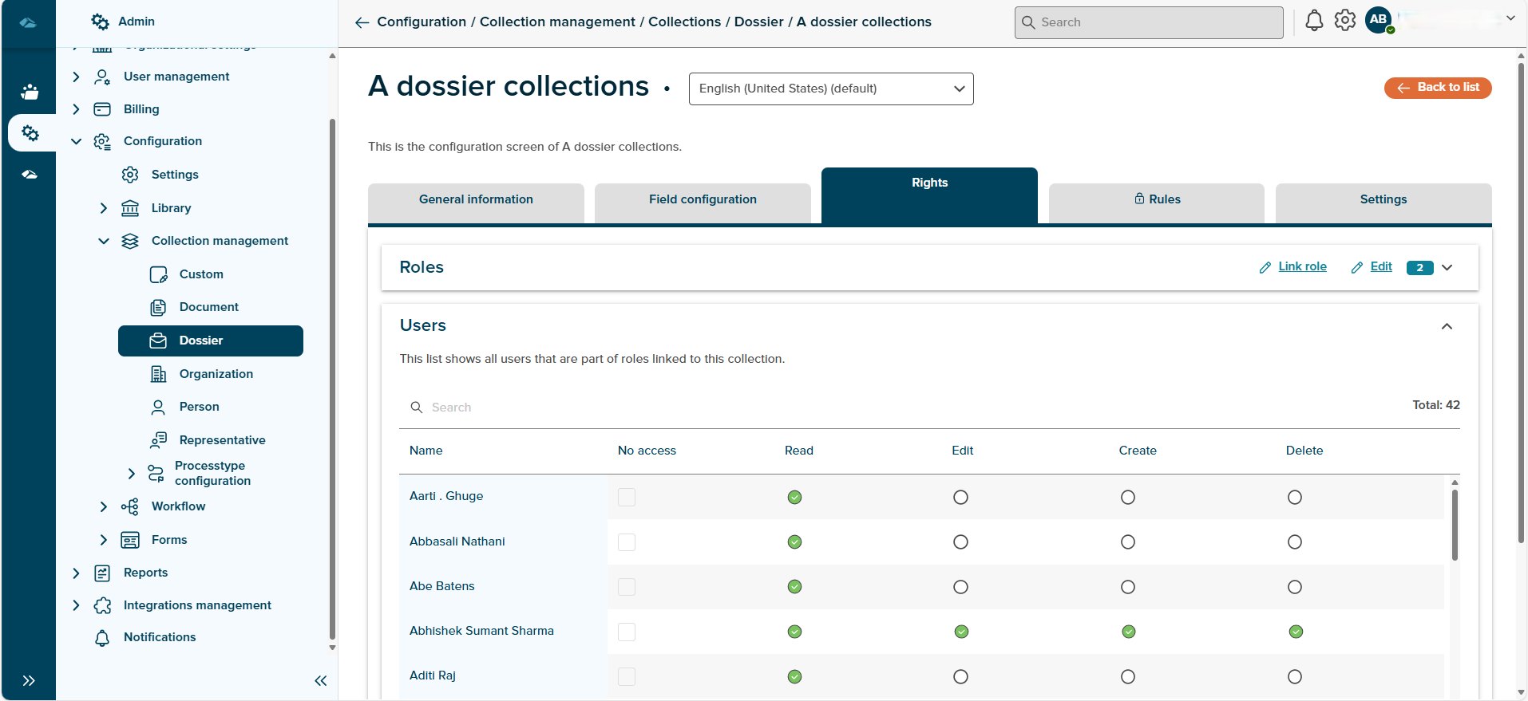Viewport: 1528px width, 701px height.
Task: Collapse the Users section
Action: tap(1447, 326)
